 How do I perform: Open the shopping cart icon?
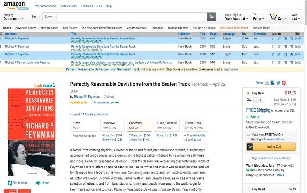(x=272, y=17)
